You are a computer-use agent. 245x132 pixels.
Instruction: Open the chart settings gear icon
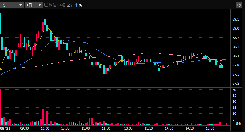coord(239,5)
